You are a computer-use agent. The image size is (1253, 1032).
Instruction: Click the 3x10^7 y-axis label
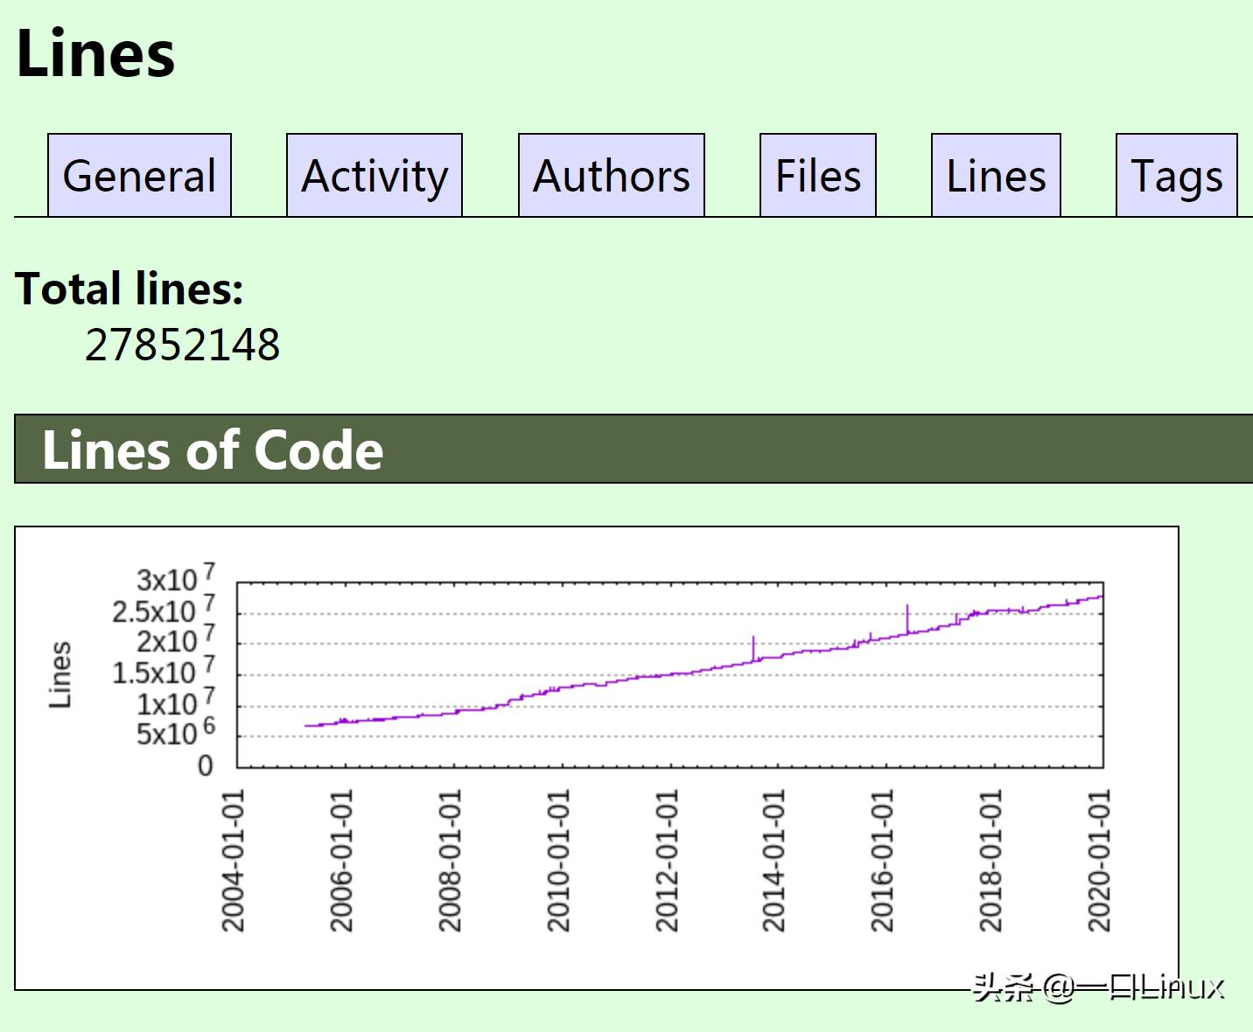[175, 578]
